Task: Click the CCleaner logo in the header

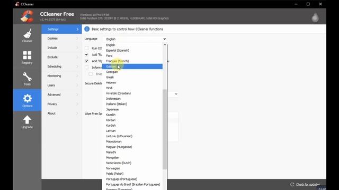Action: [27, 16]
